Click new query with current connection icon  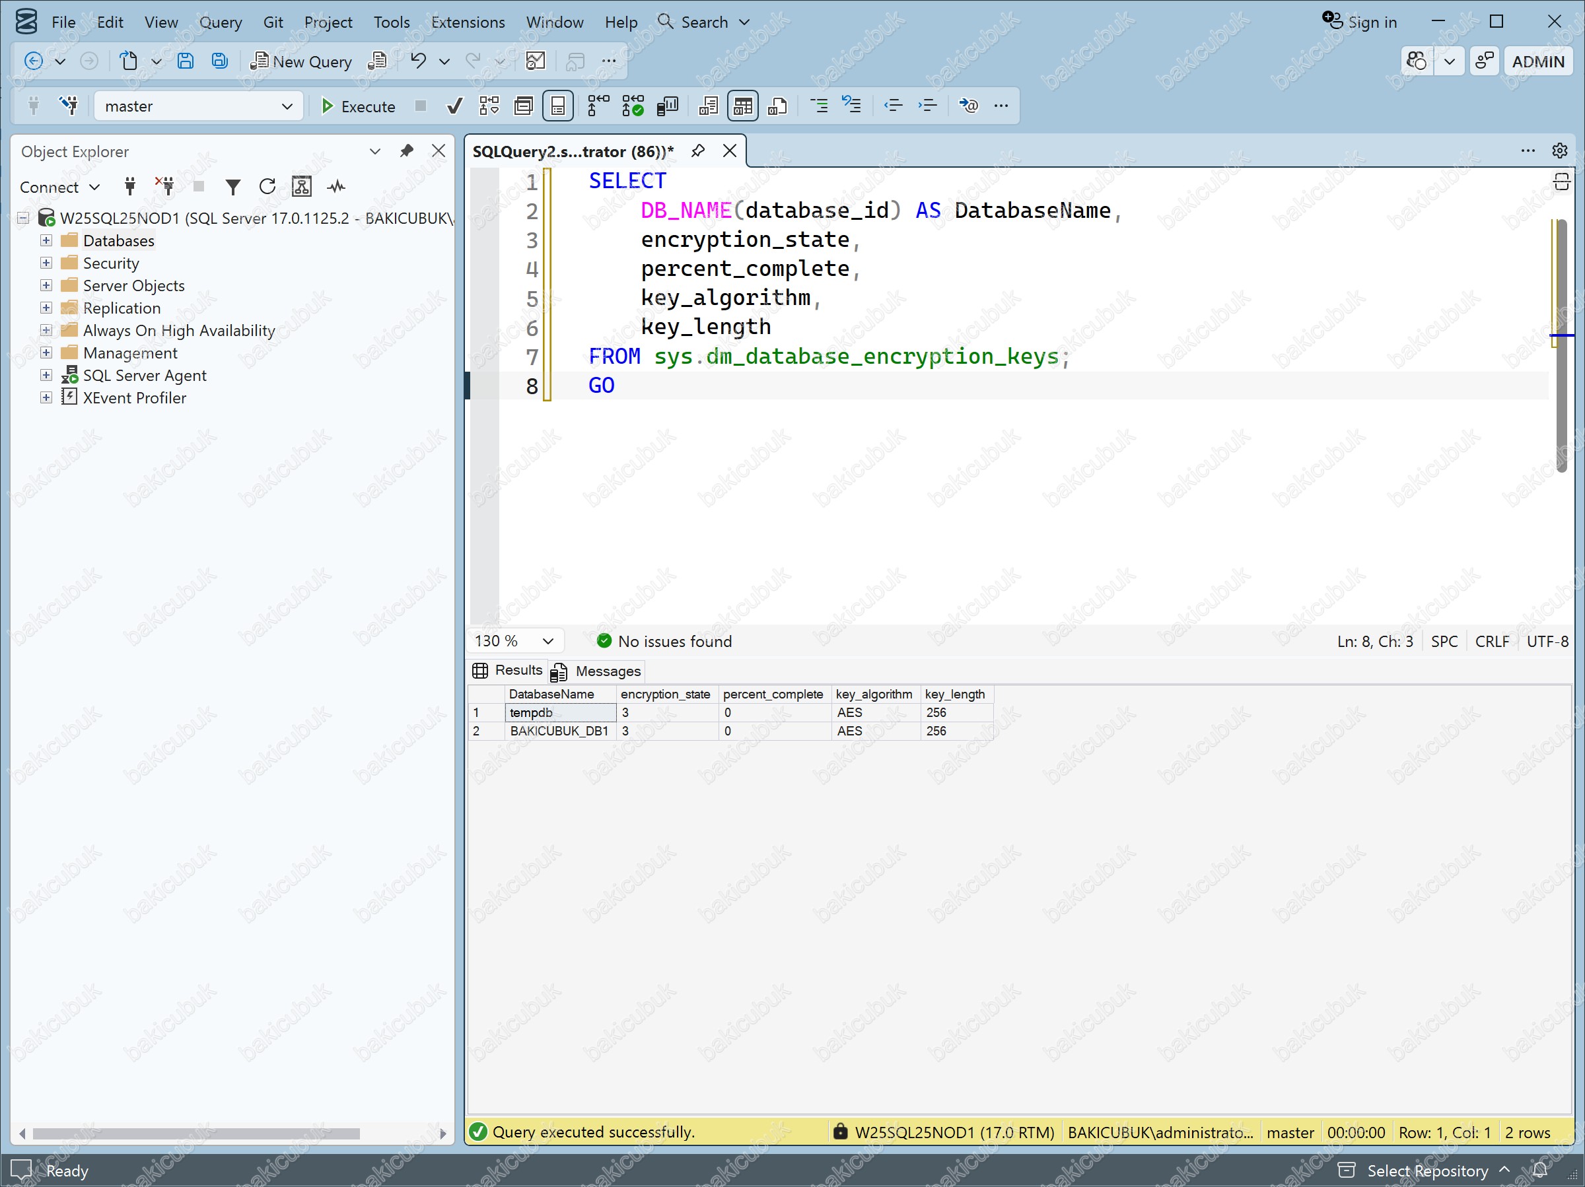click(376, 61)
